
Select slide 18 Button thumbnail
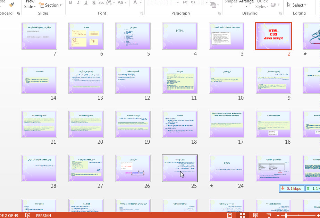coord(180,124)
